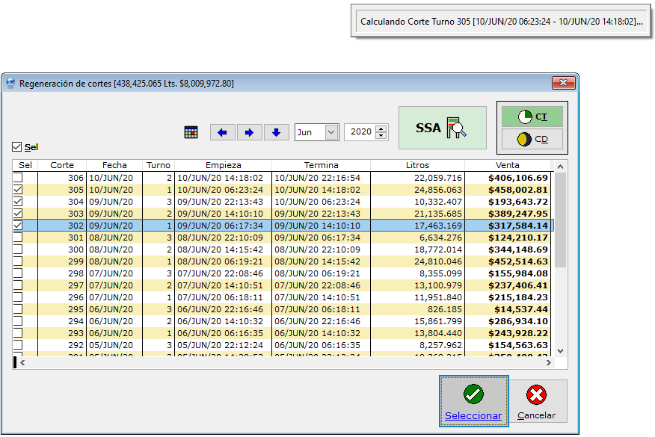Click the app icon in title bar
655x437 pixels.
point(10,84)
